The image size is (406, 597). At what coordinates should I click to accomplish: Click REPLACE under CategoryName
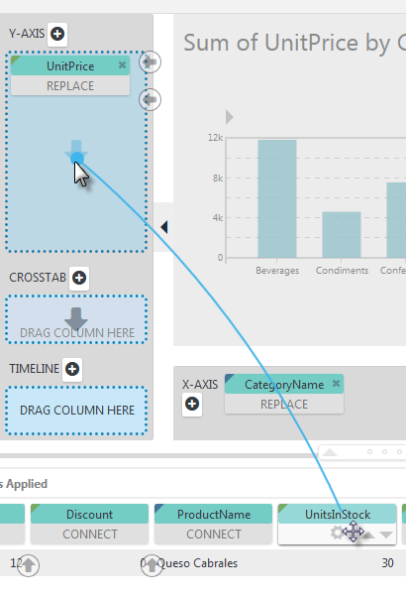point(284,404)
